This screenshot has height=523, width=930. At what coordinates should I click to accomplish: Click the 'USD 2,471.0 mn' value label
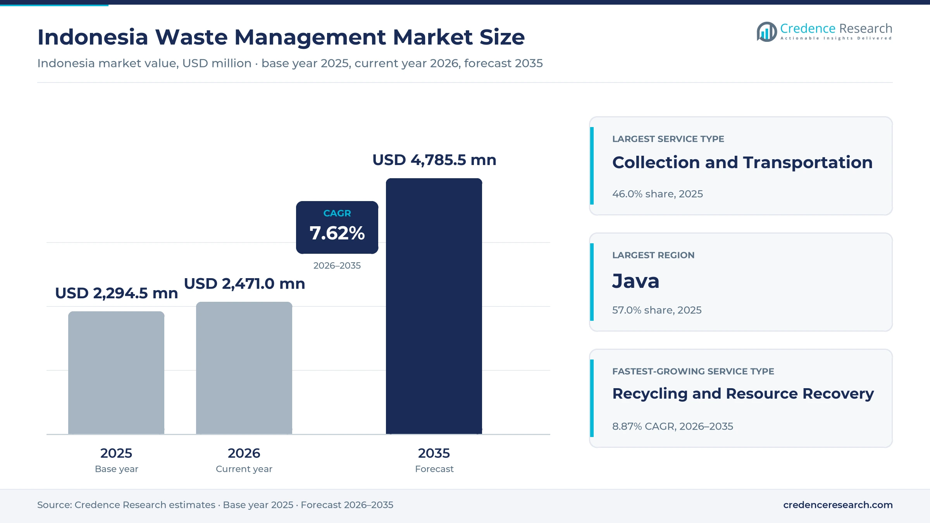click(x=244, y=284)
